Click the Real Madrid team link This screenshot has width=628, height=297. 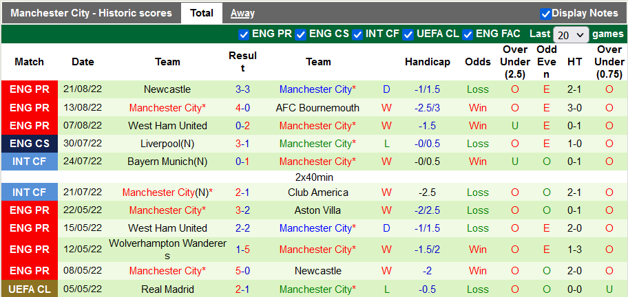(x=167, y=289)
